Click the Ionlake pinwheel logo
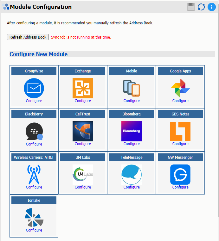The width and height of the screenshot is (219, 241). coord(34,218)
